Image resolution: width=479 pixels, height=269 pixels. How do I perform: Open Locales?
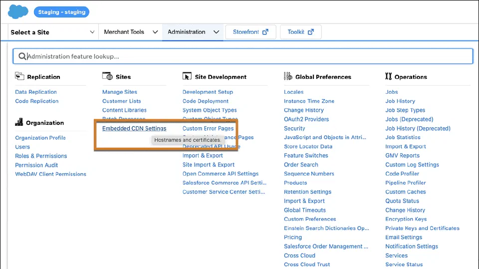pos(293,92)
